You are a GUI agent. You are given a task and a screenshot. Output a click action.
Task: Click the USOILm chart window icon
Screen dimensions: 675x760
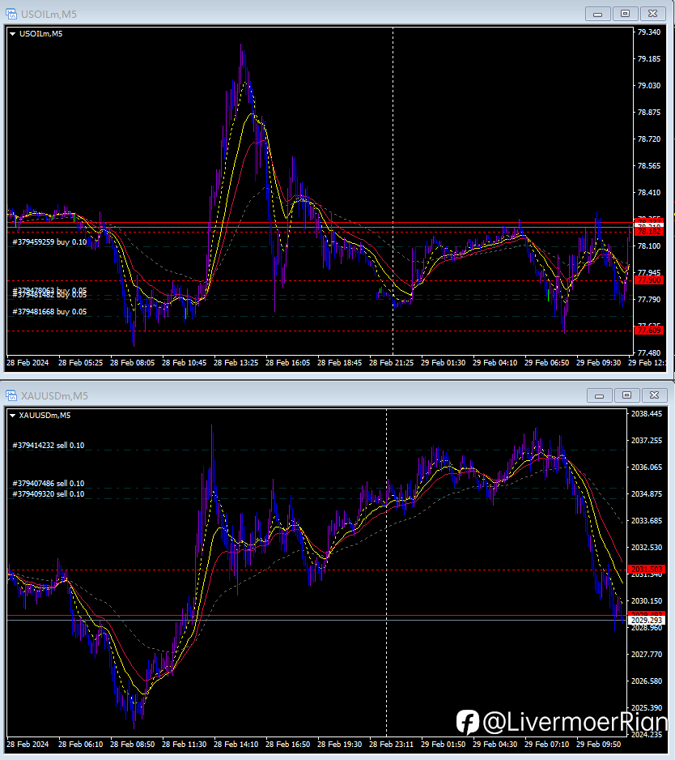coord(11,14)
